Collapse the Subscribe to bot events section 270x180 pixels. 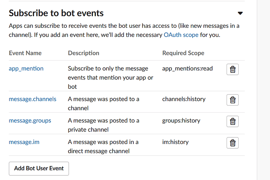(x=240, y=13)
